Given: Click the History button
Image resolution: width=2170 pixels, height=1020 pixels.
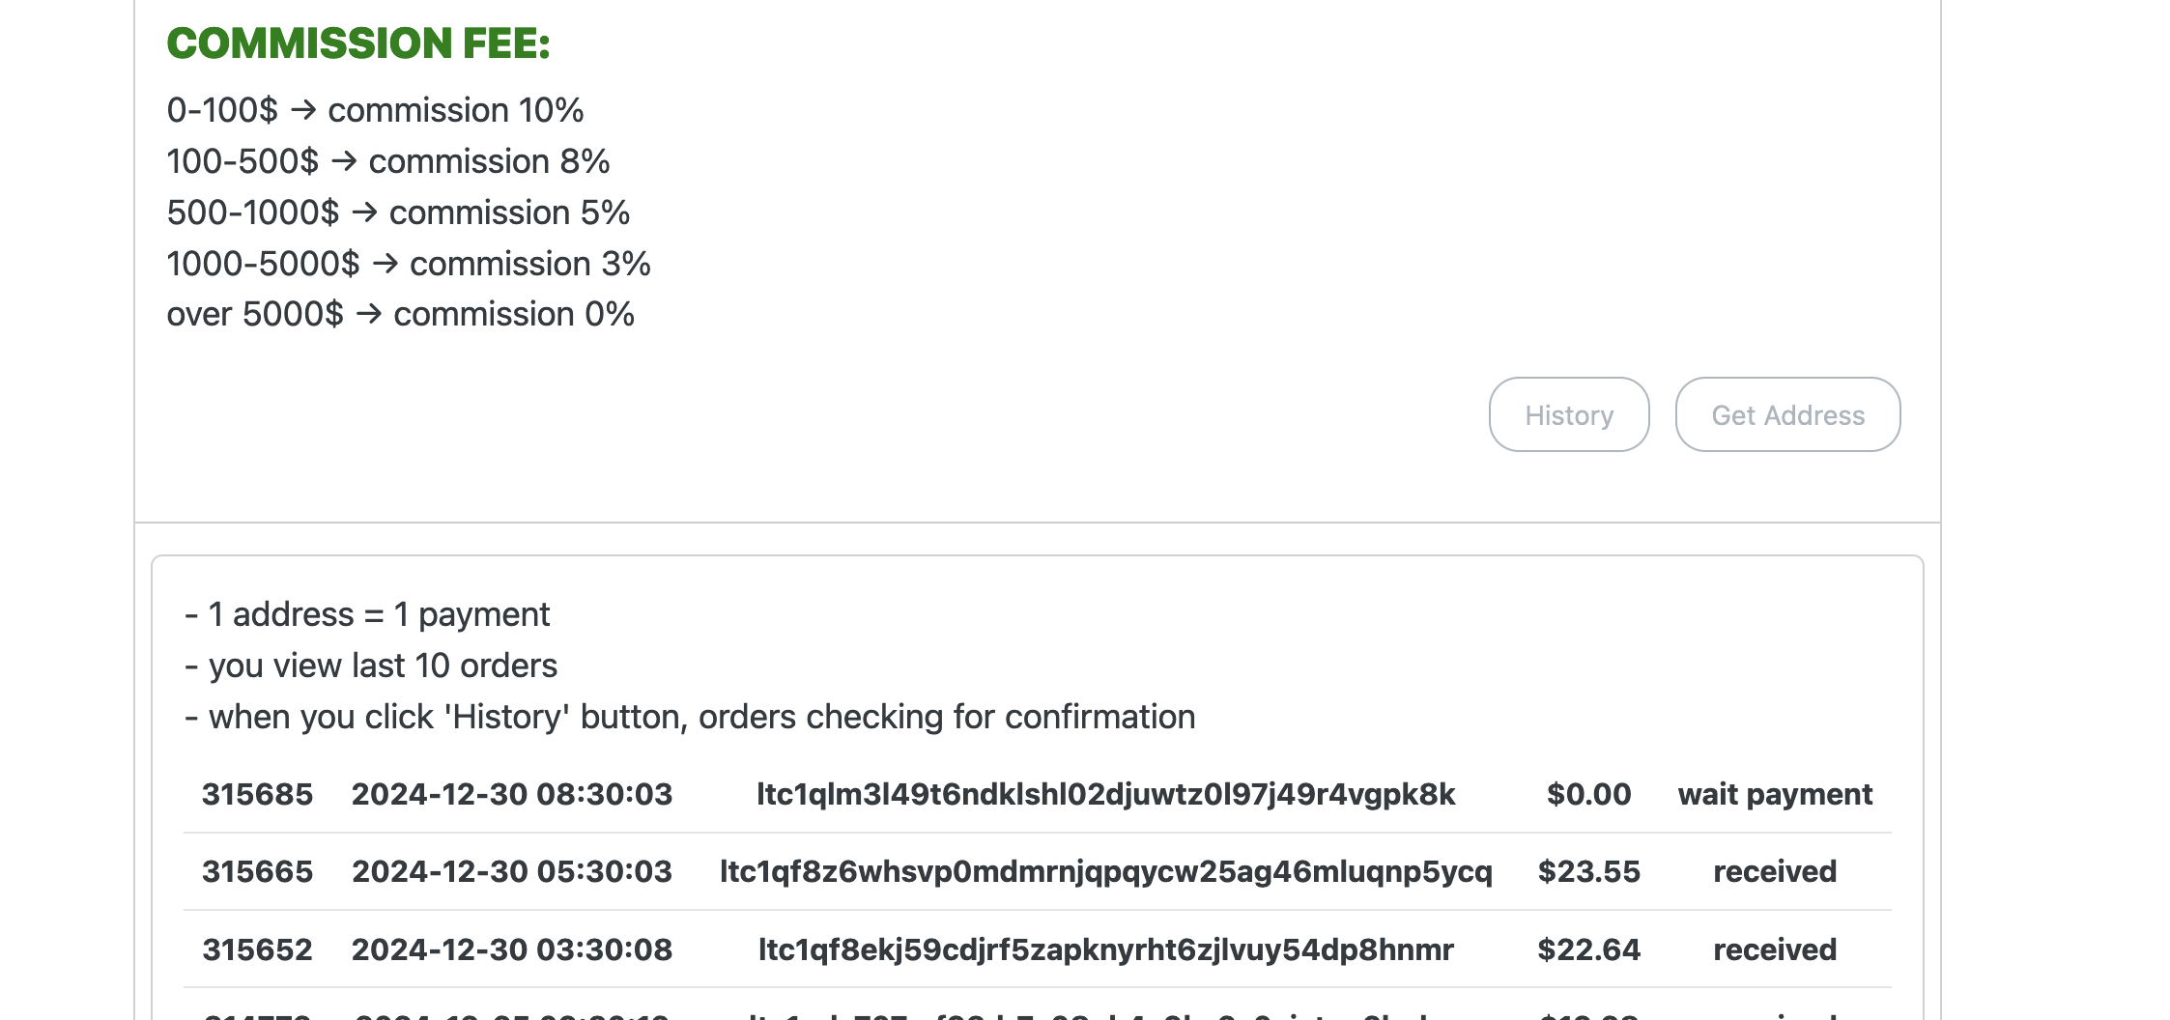Looking at the screenshot, I should point(1569,414).
